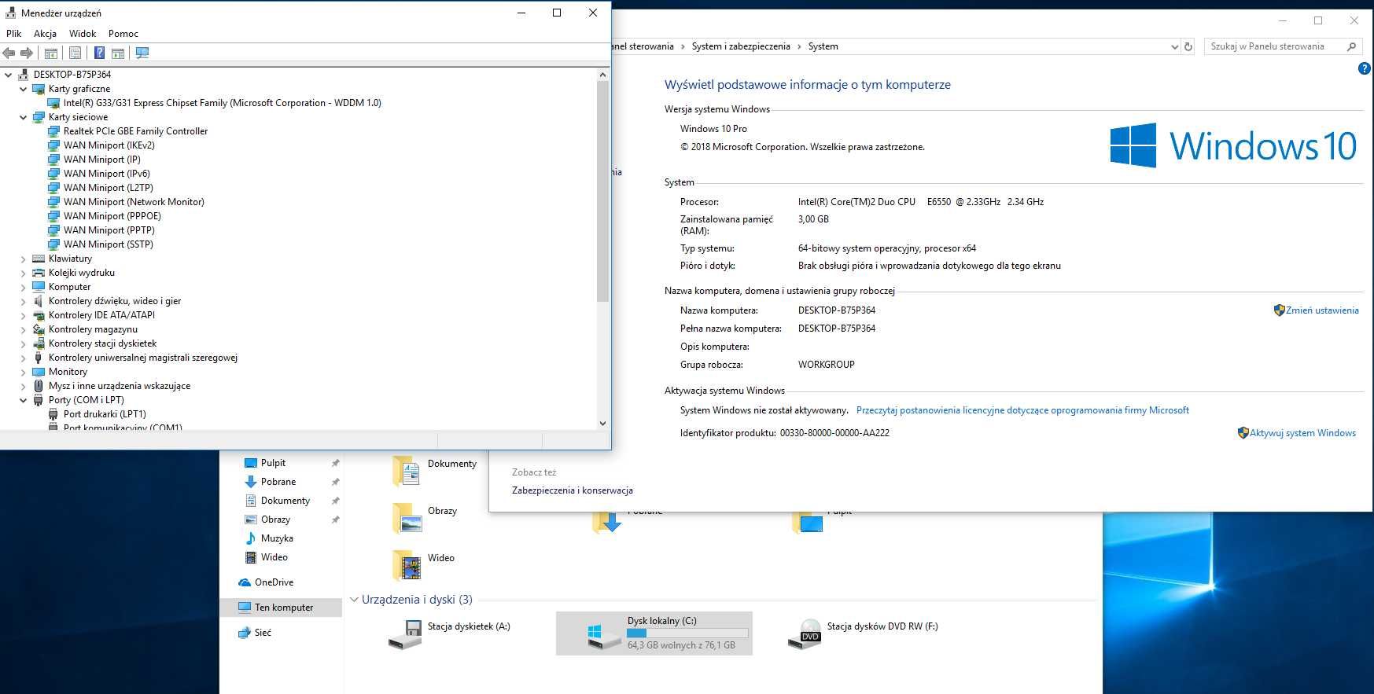Open the Pomoc menu
Viewport: 1374px width, 694px height.
point(123,34)
